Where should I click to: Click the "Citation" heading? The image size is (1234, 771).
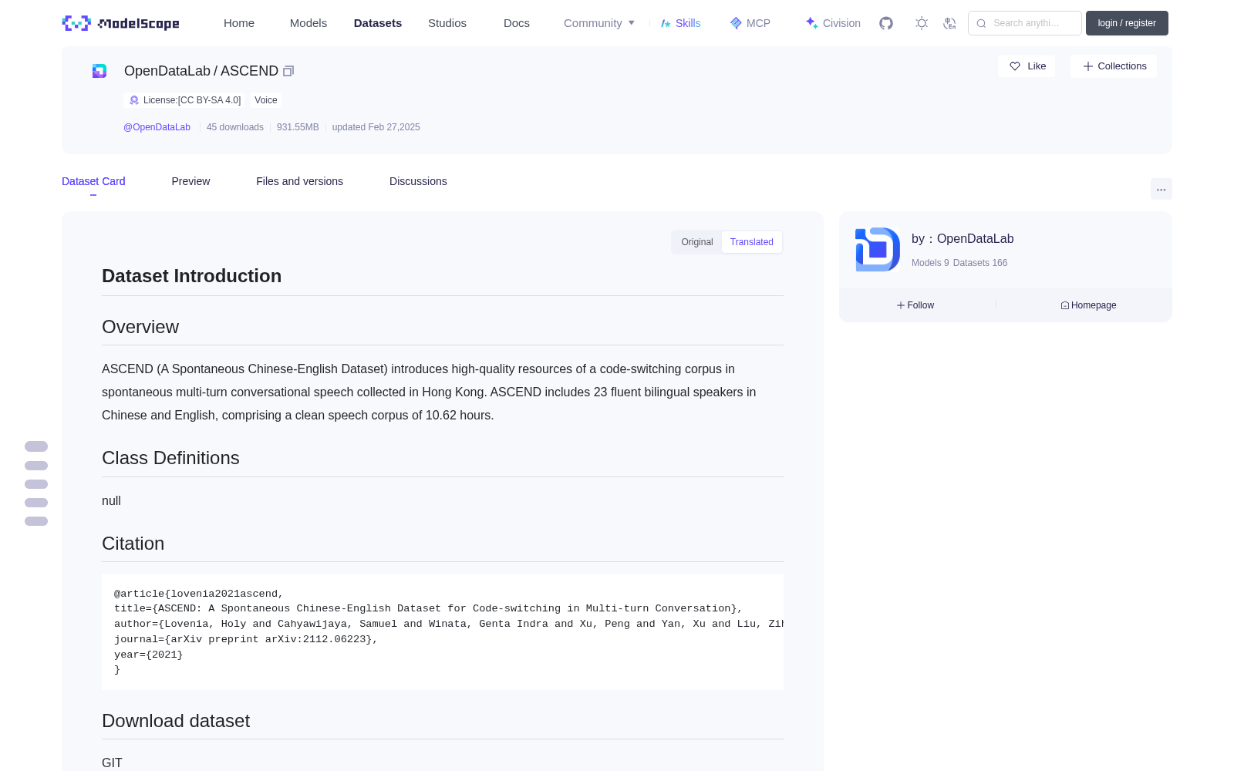coord(133,544)
